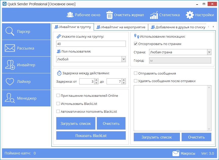Screen dimensions: 219x160
Task: Open Макросы in the status bar
Action: tap(184, 153)
